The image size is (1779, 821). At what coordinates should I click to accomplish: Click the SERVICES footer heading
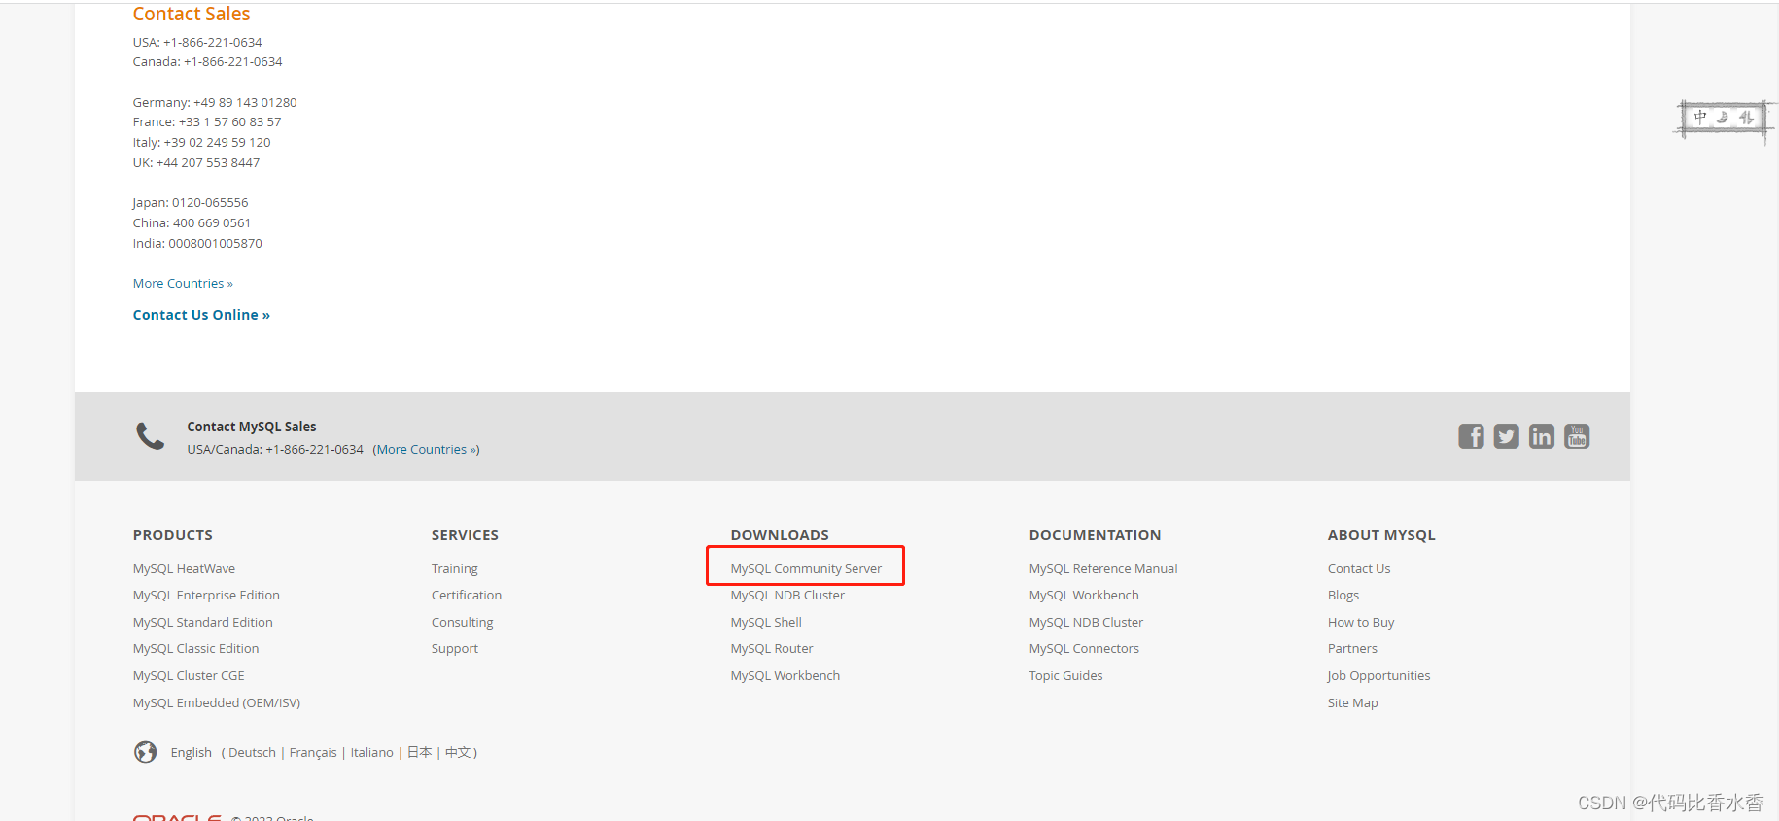[x=465, y=535]
